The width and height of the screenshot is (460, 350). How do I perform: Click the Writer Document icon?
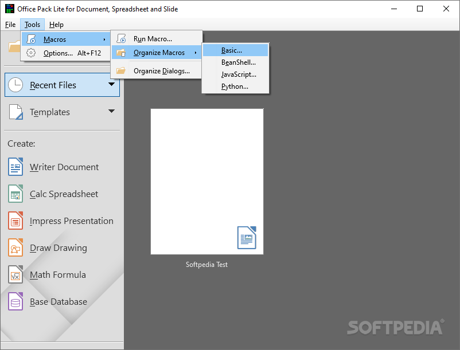15,167
